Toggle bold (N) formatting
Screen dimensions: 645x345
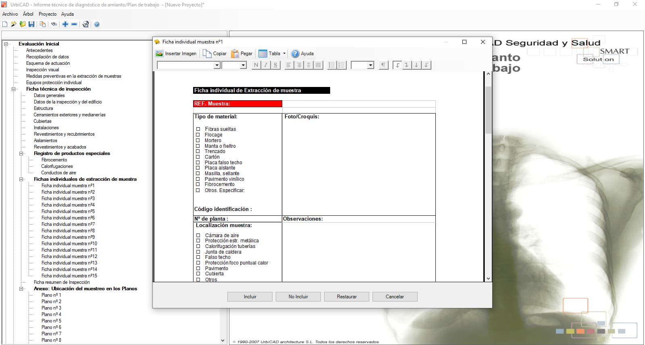(256, 65)
